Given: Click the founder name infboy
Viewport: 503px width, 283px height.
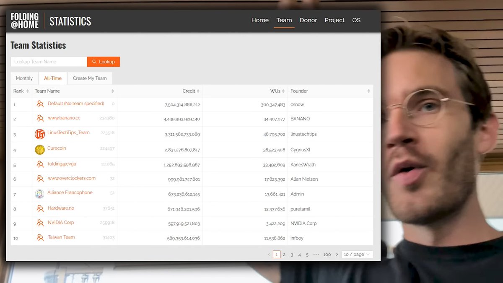Looking at the screenshot, I should pos(297,238).
